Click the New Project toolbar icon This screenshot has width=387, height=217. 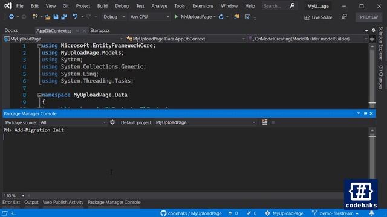click(x=35, y=17)
